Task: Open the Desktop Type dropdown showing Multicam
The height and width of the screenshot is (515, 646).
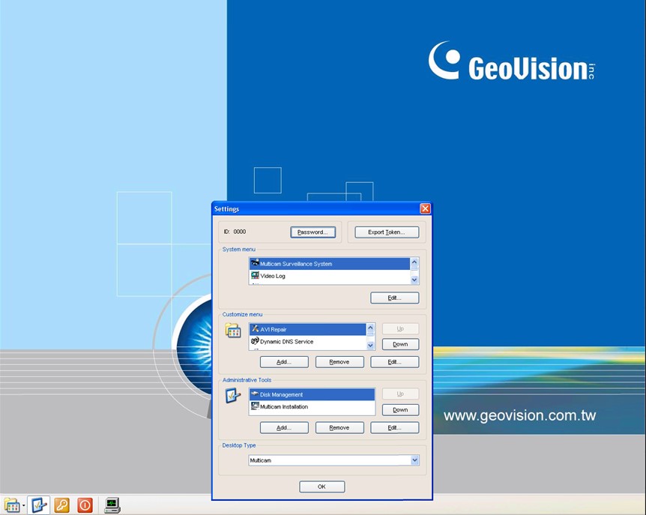Action: (x=333, y=460)
